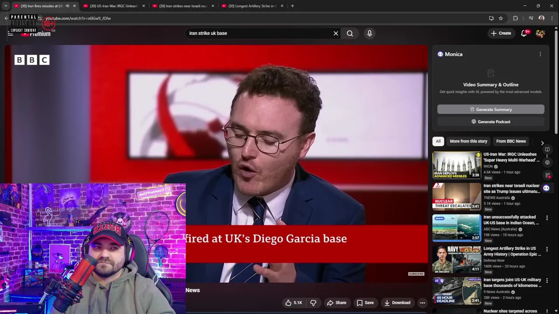Click the address bar URL
Image resolution: width=559 pixels, height=314 pixels.
(78, 18)
